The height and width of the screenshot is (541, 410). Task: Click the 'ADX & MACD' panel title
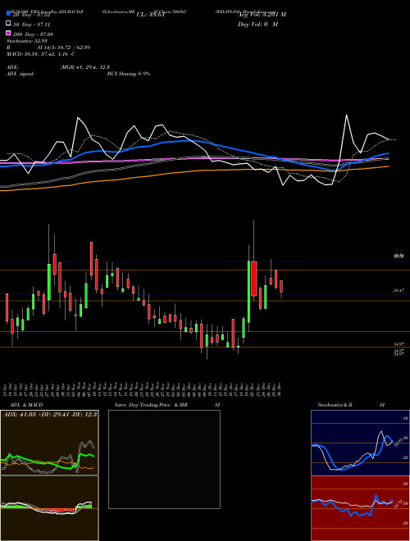coord(26,405)
